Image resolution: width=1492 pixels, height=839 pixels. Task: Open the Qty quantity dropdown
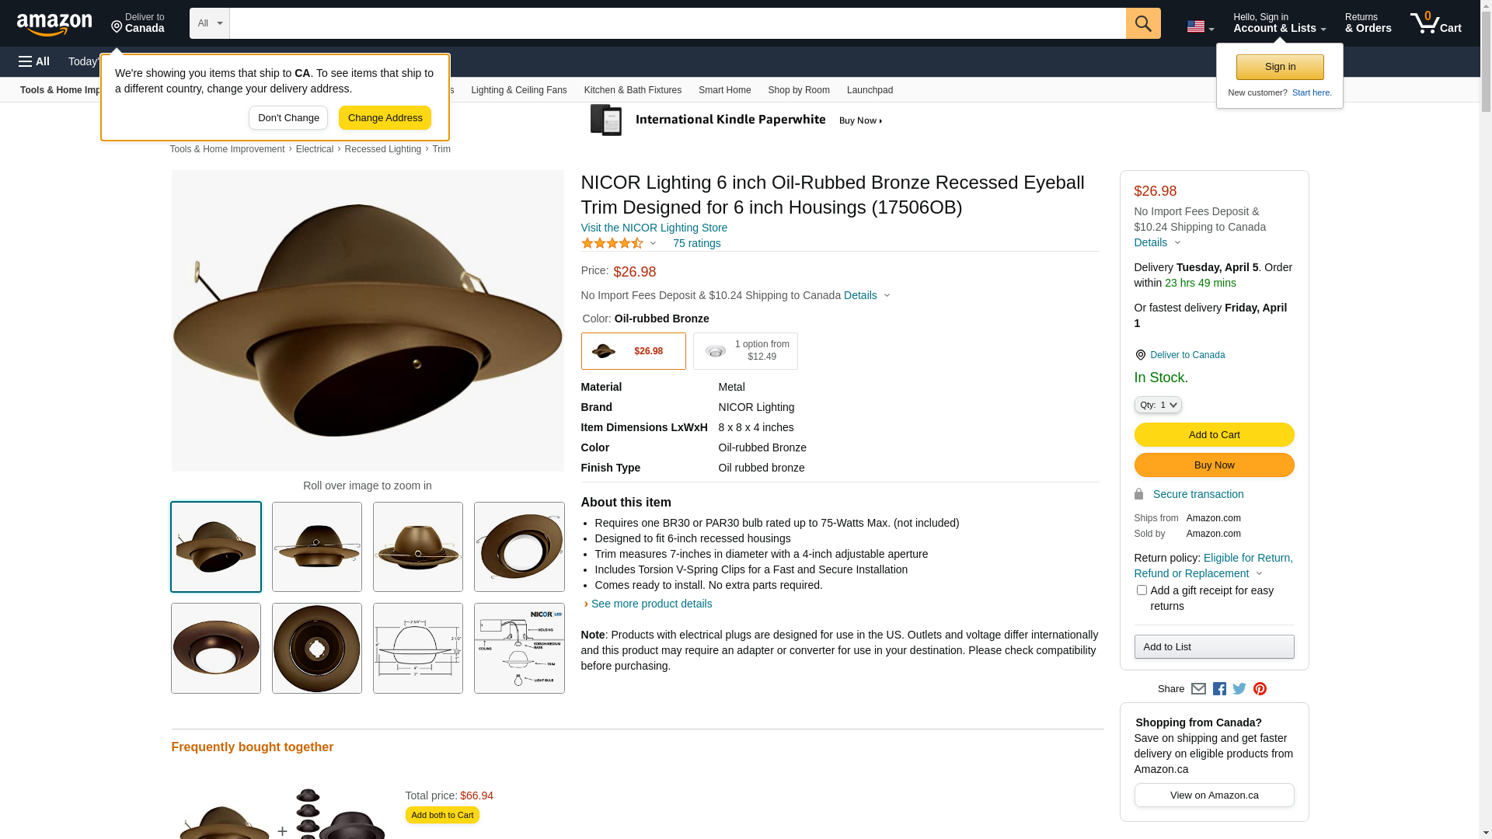pos(1158,405)
